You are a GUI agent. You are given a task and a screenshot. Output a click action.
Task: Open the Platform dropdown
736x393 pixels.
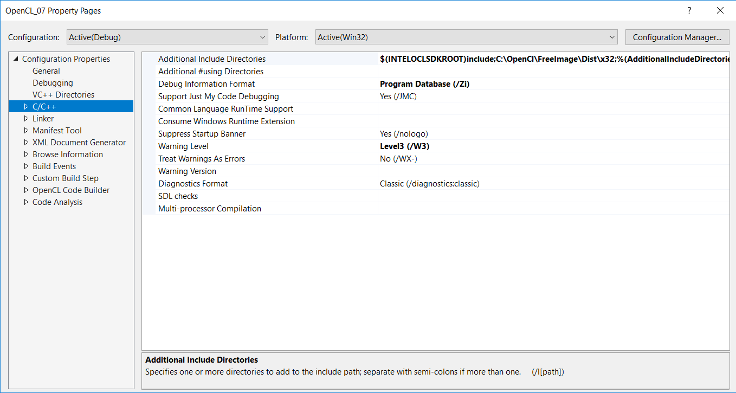coord(467,37)
